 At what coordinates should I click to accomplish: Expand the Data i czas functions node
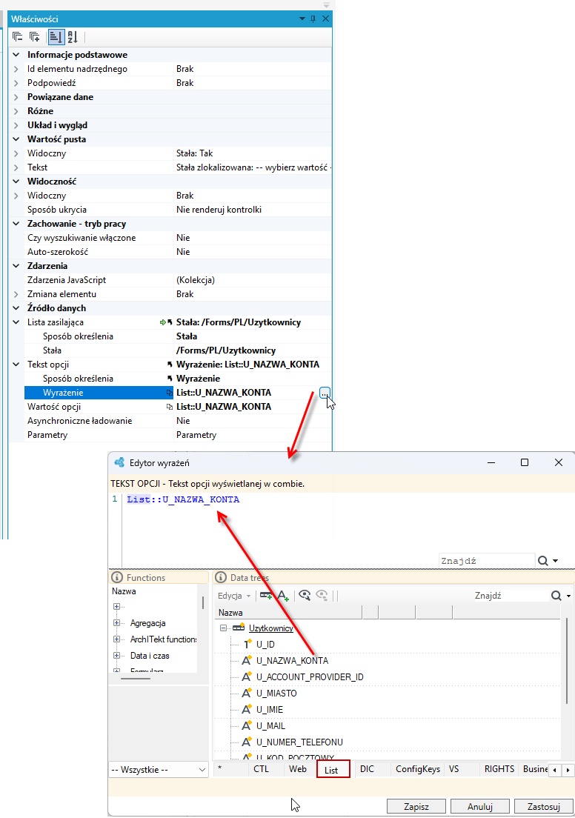point(116,656)
